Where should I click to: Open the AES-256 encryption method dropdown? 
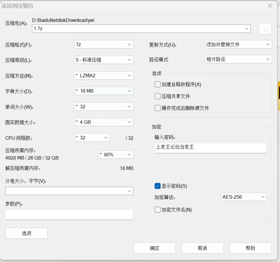(244, 197)
